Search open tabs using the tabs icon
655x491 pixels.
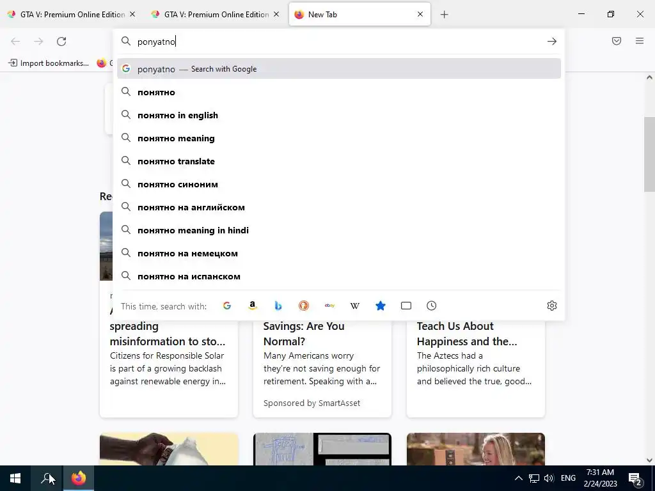(406, 306)
